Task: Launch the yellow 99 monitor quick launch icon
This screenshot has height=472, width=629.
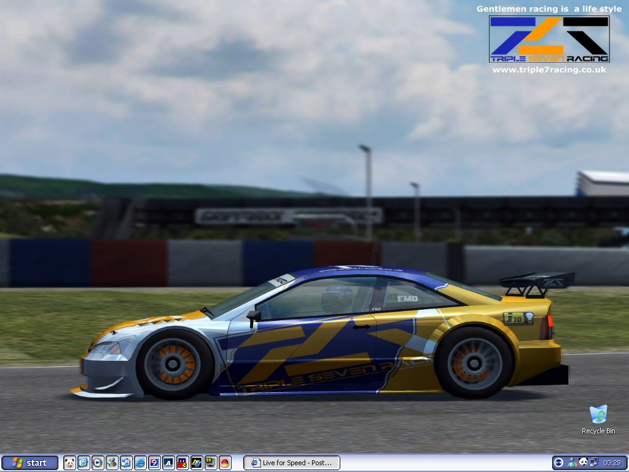Action: (x=211, y=463)
